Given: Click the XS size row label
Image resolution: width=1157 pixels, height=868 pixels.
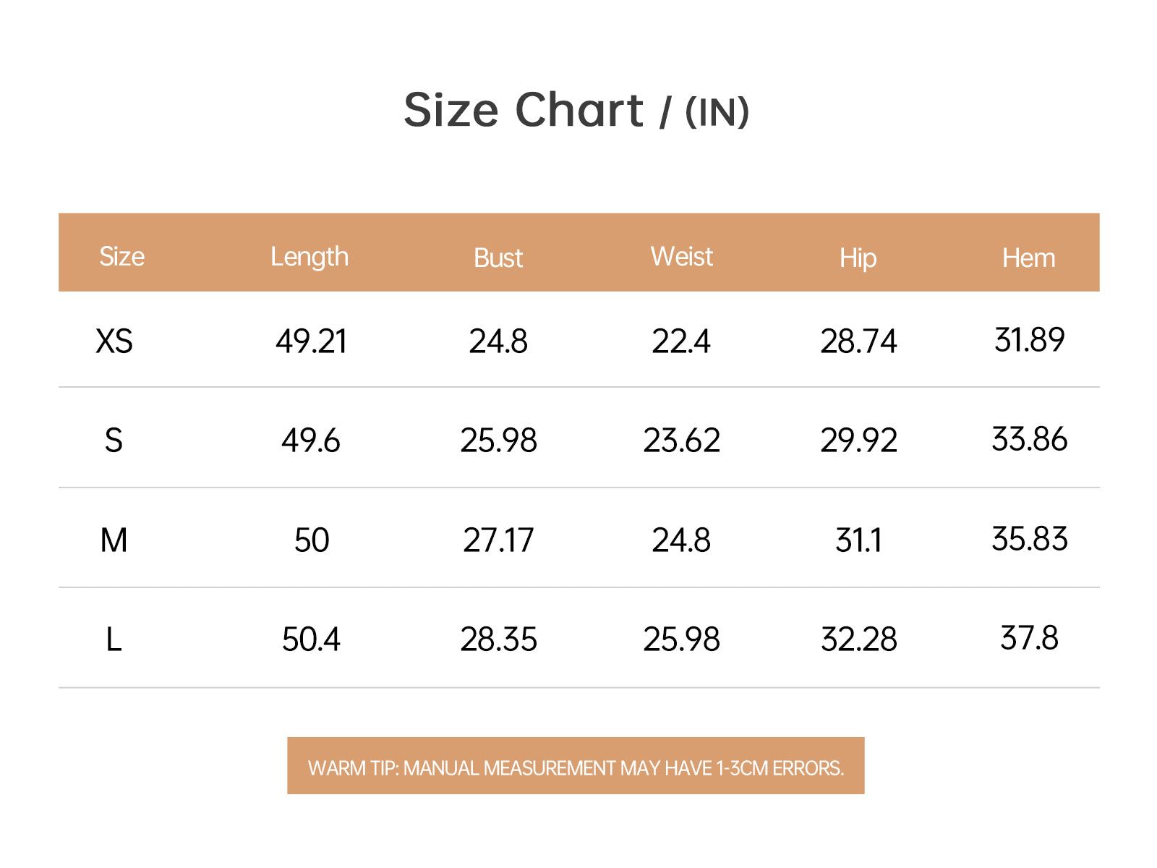Looking at the screenshot, I should [114, 341].
